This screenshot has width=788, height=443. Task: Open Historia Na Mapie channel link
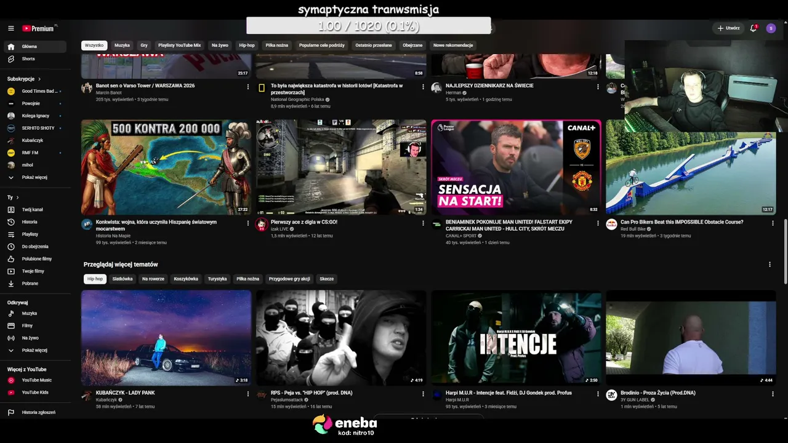(113, 236)
